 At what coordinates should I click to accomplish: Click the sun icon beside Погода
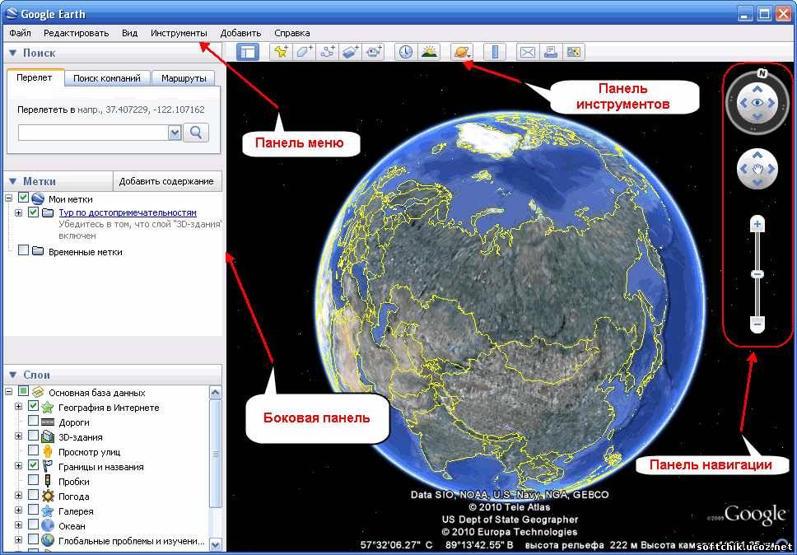click(47, 496)
